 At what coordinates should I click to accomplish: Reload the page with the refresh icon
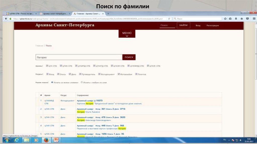[169, 19]
